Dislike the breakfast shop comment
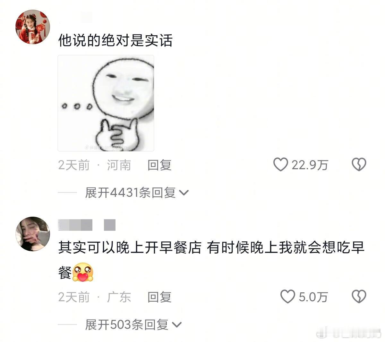The height and width of the screenshot is (342, 385). pyautogui.click(x=359, y=297)
